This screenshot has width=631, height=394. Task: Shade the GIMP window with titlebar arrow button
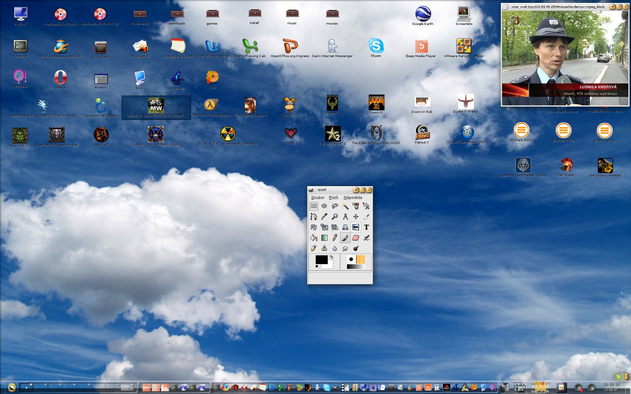356,190
